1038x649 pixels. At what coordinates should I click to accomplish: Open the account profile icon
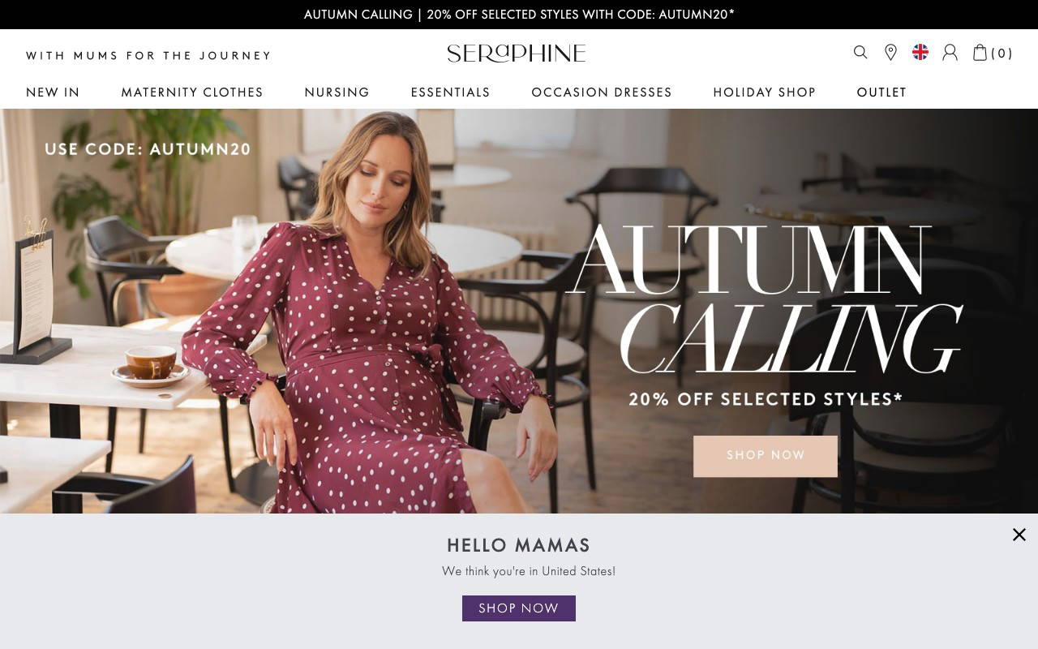950,53
